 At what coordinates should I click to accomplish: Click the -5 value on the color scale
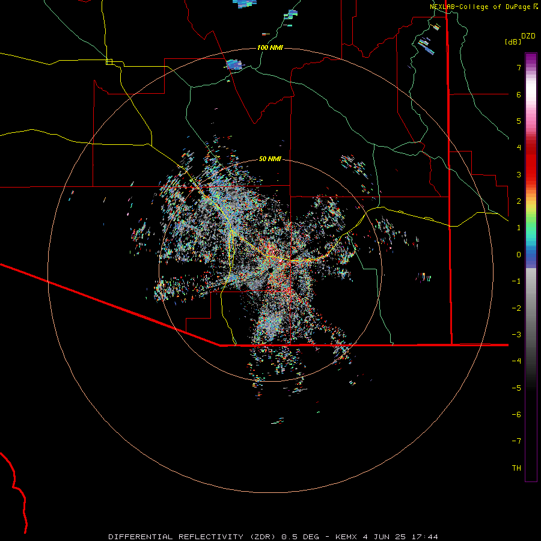(x=516, y=388)
